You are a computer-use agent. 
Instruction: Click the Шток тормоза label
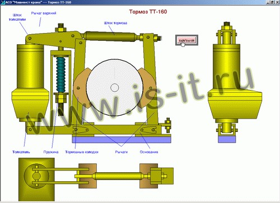115,23
